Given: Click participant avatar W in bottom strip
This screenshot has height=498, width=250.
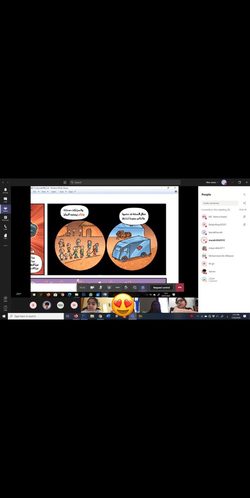Looking at the screenshot, I should (74, 305).
